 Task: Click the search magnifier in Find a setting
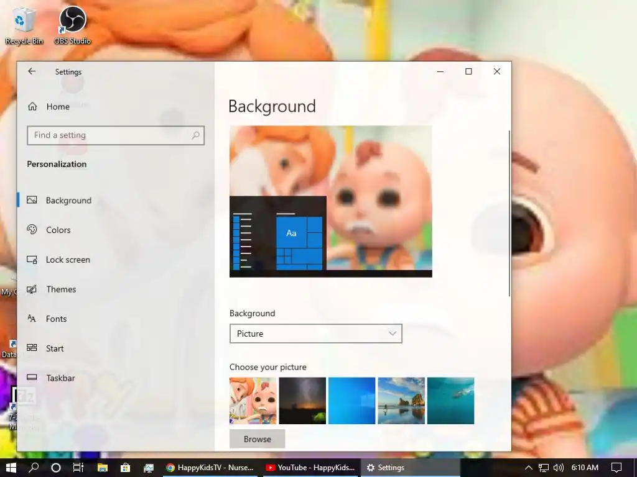click(195, 135)
